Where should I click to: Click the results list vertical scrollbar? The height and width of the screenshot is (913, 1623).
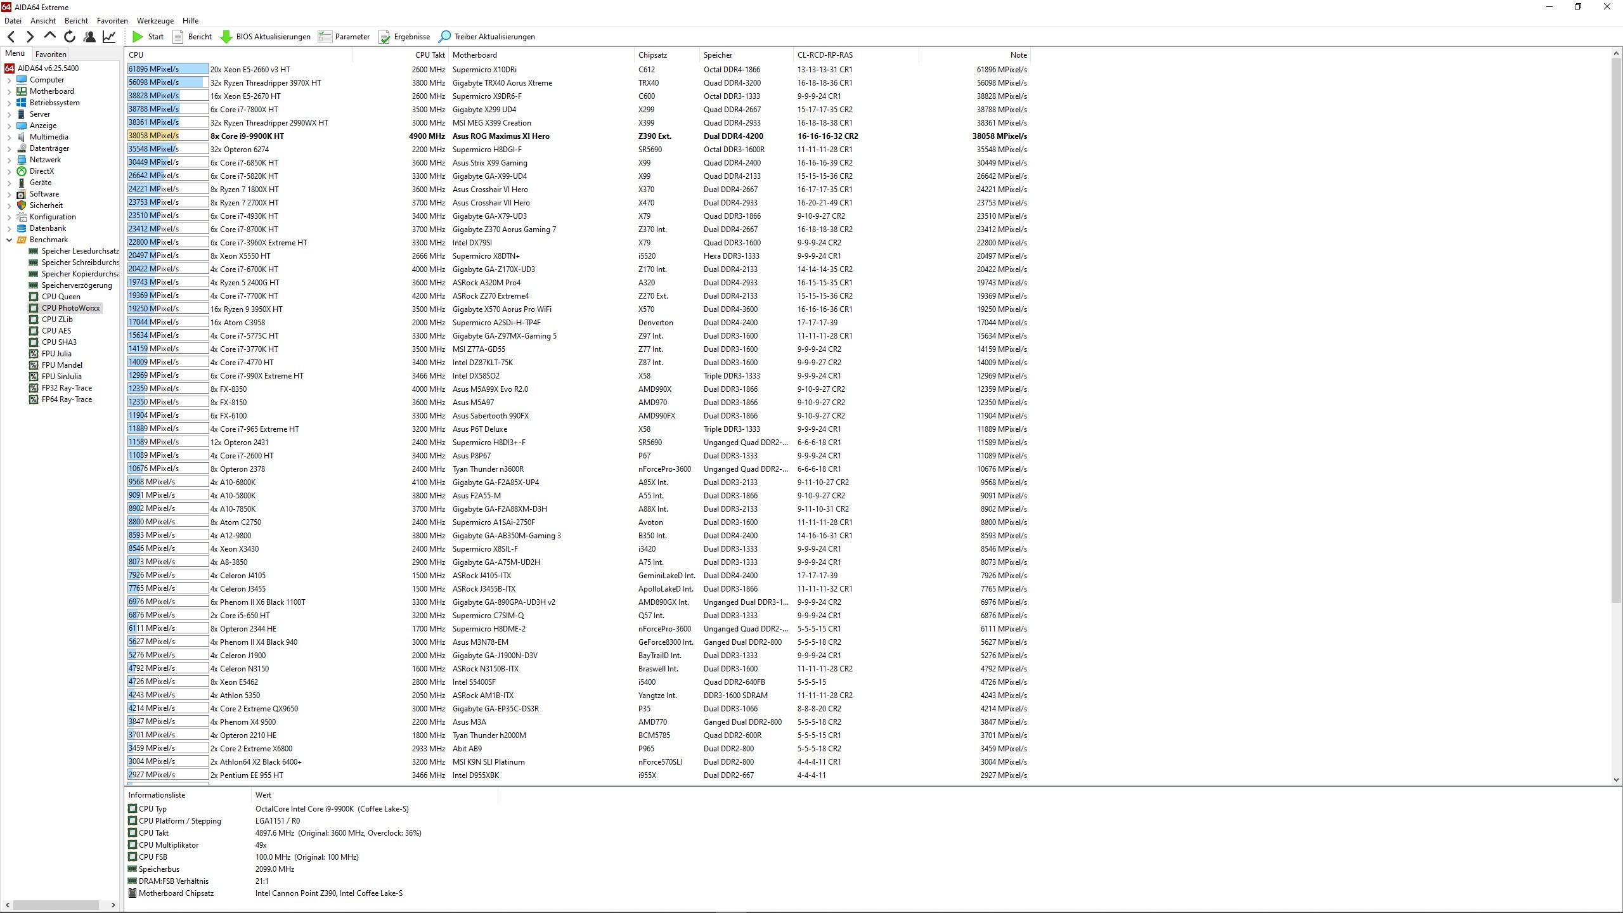click(1616, 330)
